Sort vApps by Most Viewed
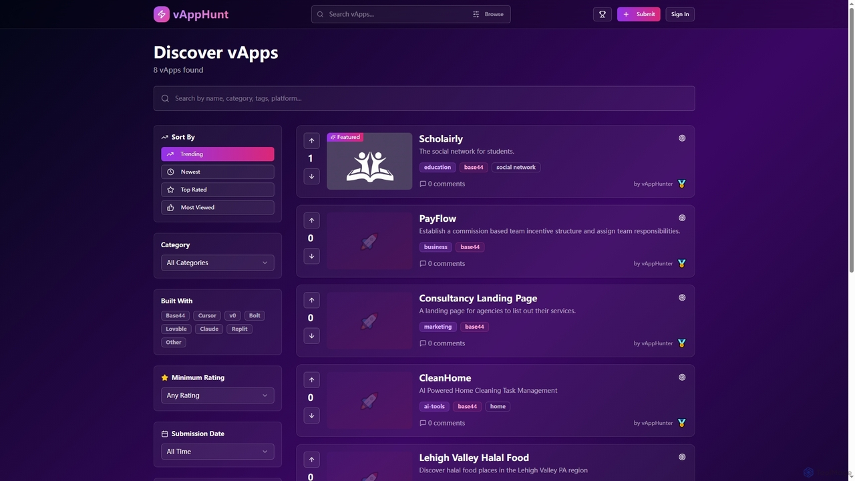Image resolution: width=855 pixels, height=481 pixels. click(x=218, y=208)
